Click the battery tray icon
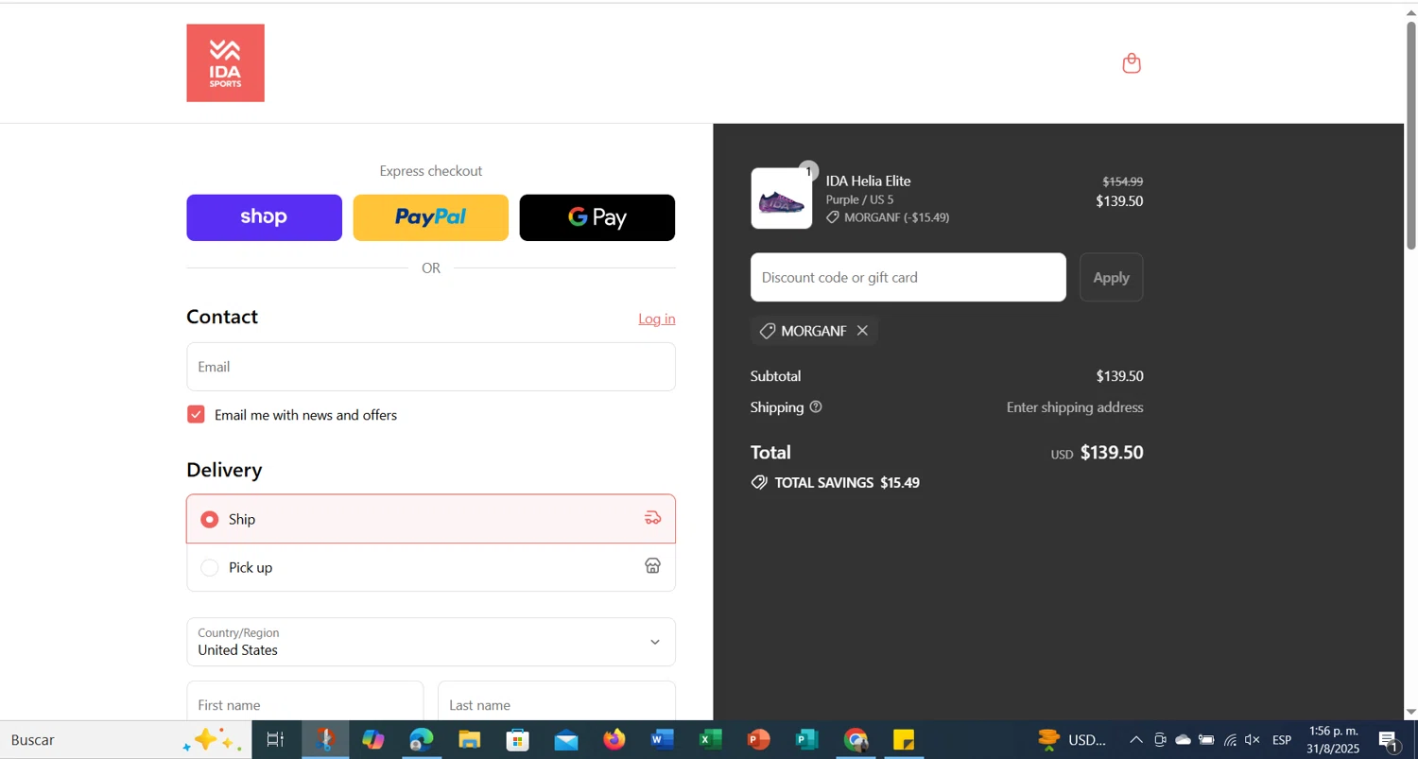This screenshot has height=759, width=1418. (x=1206, y=740)
